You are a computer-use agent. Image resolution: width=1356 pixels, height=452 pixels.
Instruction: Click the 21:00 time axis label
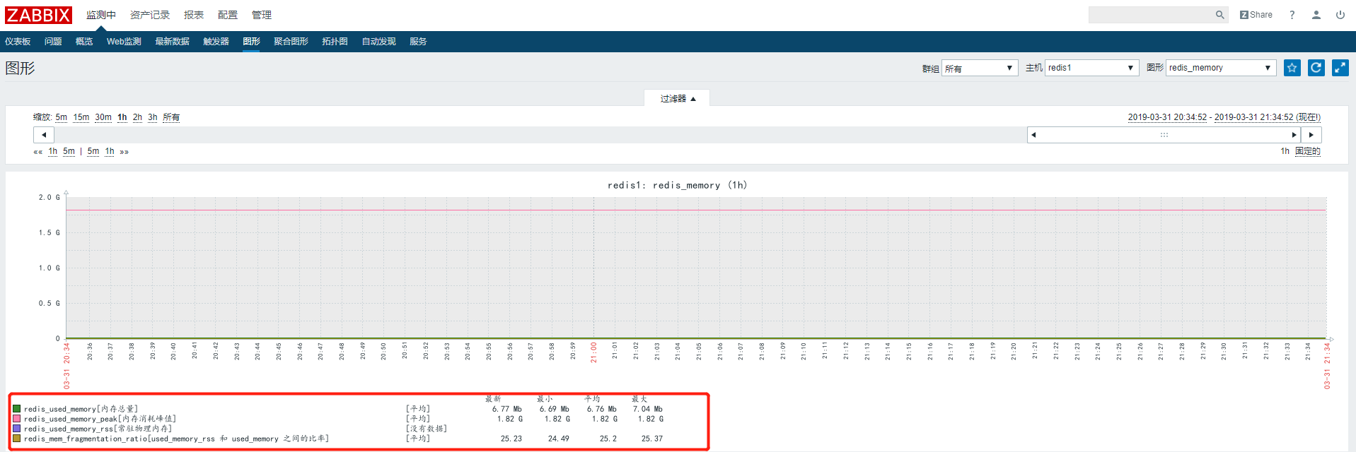click(x=593, y=352)
